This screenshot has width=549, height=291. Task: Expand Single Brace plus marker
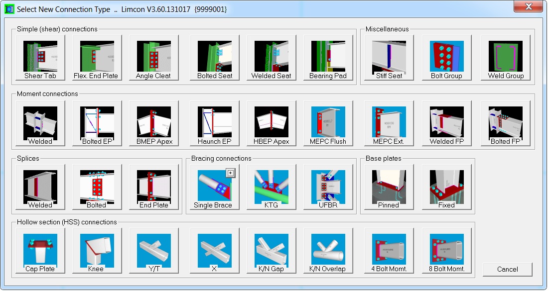(230, 173)
